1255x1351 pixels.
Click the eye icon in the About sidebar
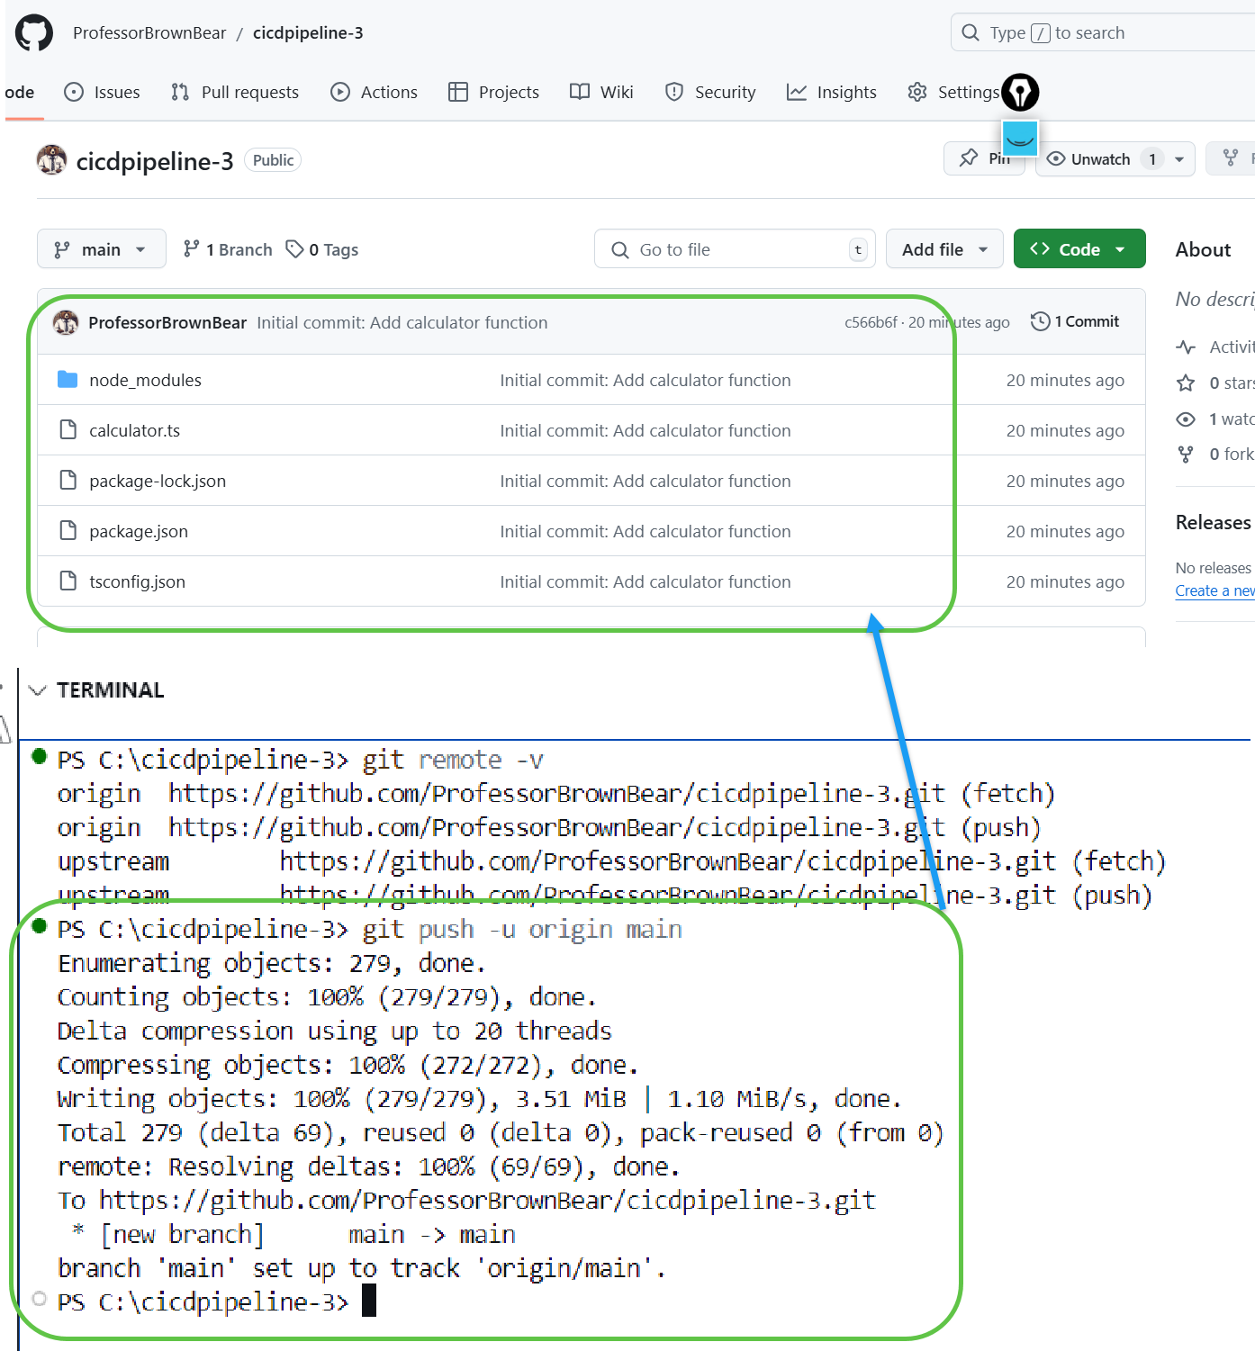[1186, 419]
